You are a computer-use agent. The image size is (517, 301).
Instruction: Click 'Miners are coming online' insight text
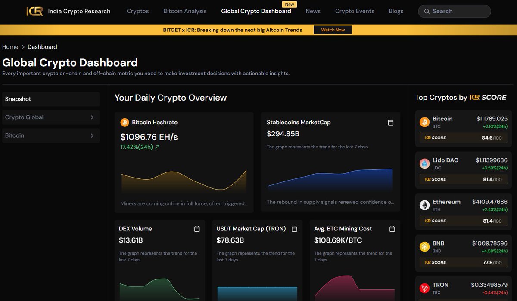pos(184,203)
